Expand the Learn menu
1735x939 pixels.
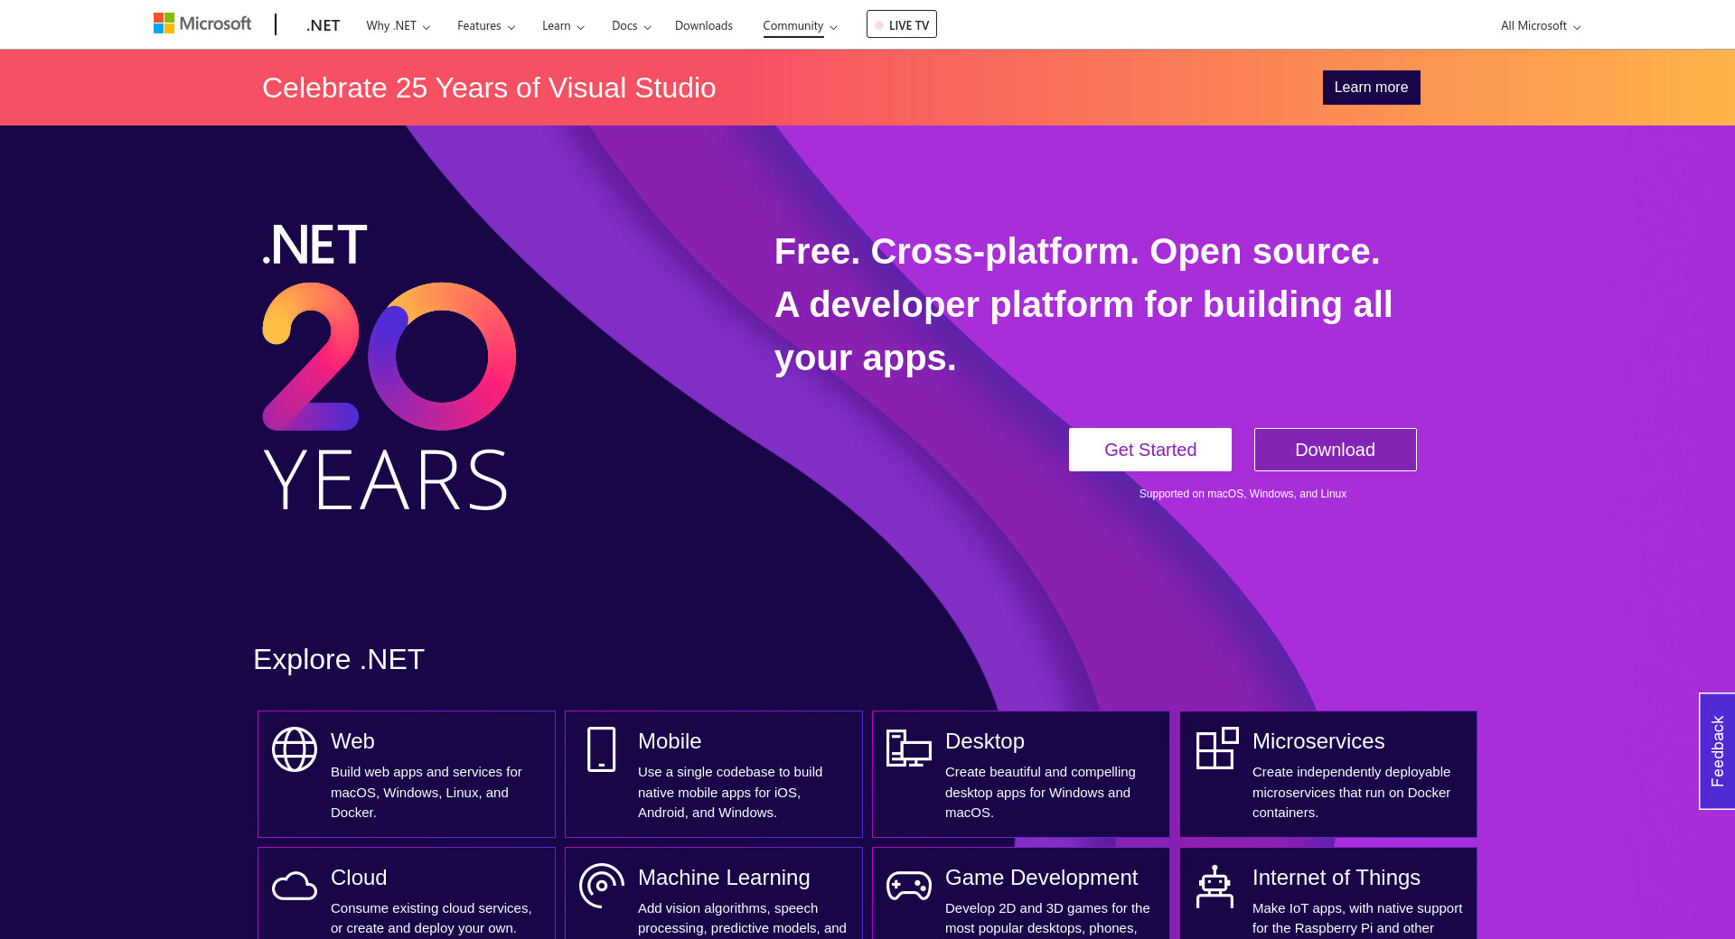(x=563, y=25)
